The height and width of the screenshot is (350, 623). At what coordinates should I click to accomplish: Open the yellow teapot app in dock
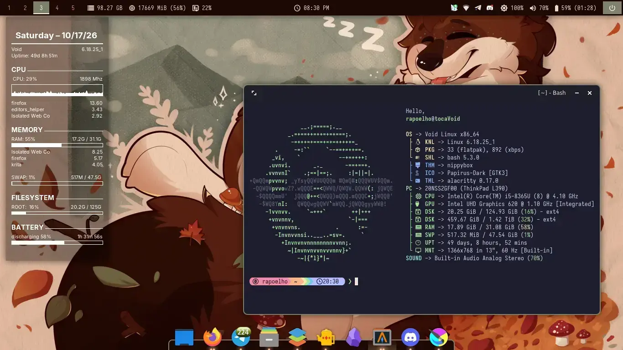coord(326,338)
